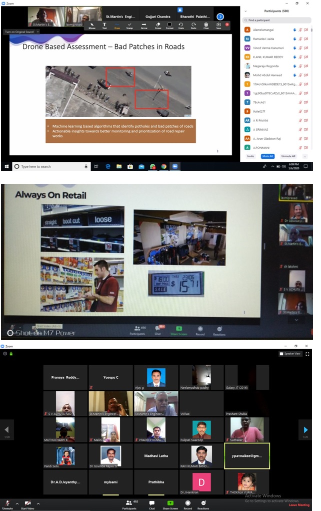321x511 pixels.
Task: Open the more options button beside Unmute All
Action: 304,156
